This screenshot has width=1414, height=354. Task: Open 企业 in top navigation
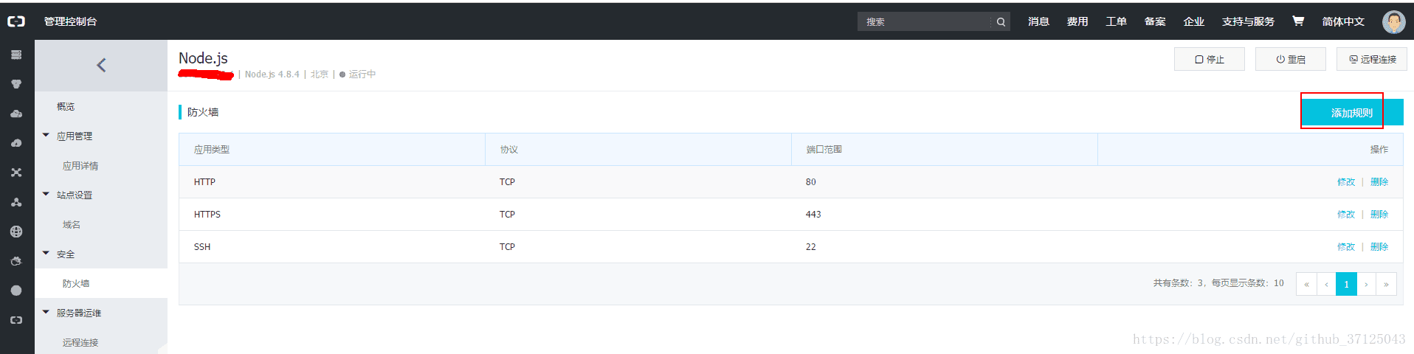pos(1193,22)
